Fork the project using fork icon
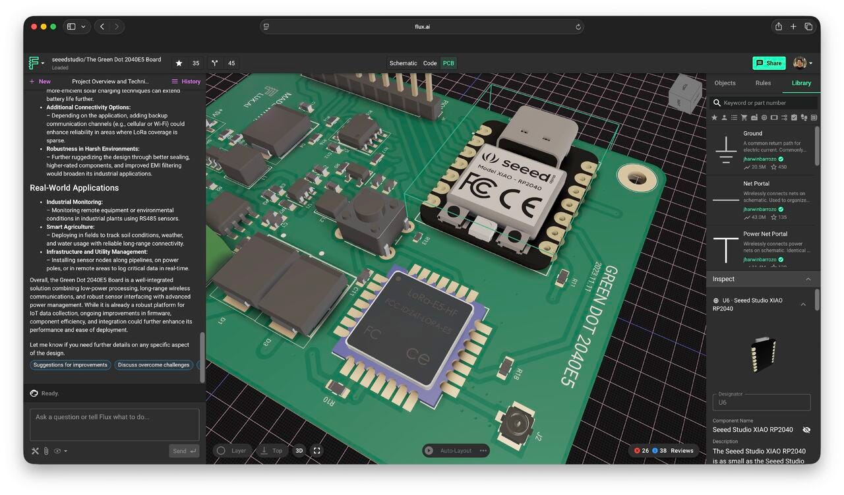This screenshot has height=495, width=844. [214, 63]
